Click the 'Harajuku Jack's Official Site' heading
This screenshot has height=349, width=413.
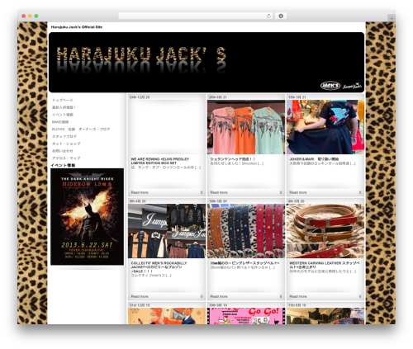pyautogui.click(x=77, y=27)
